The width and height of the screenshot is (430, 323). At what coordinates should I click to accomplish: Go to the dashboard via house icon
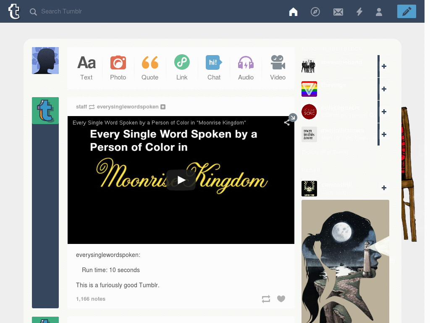(293, 12)
